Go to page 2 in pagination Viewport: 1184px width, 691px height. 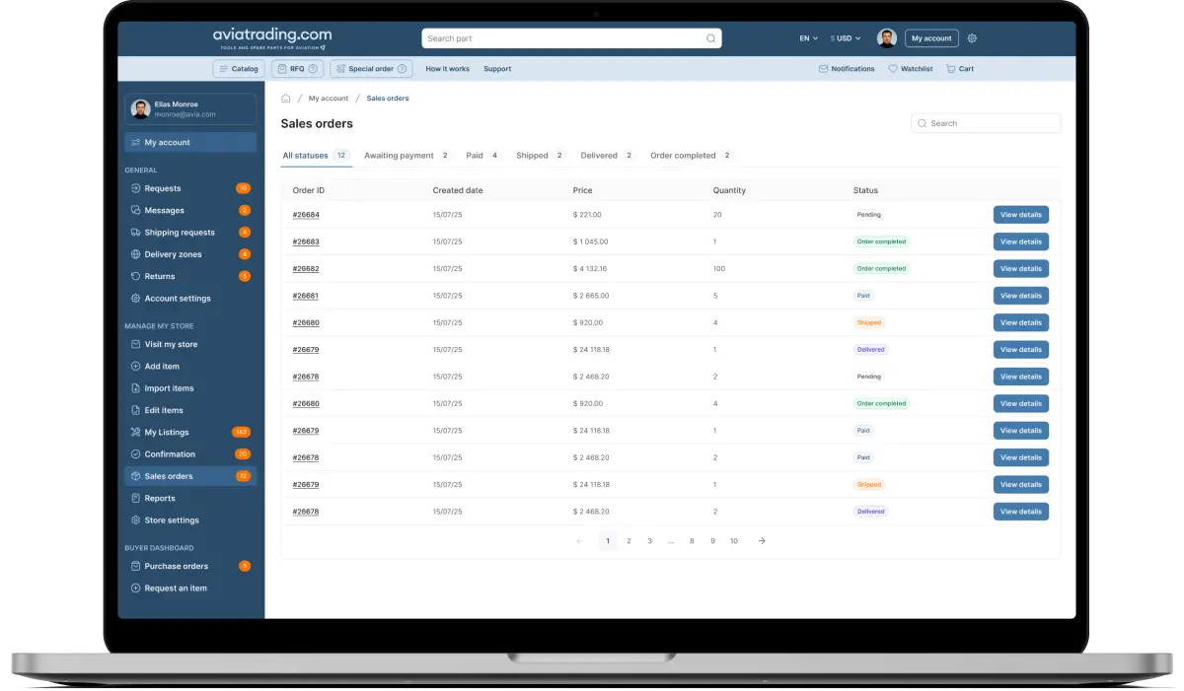tap(629, 541)
